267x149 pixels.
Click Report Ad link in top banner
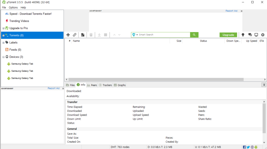point(231,11)
